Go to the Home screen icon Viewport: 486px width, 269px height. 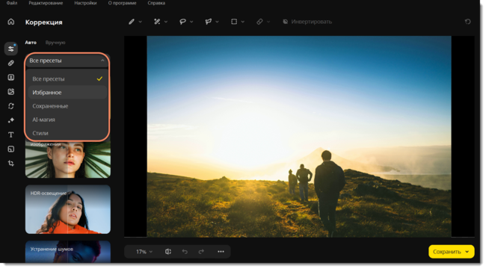tap(11, 22)
